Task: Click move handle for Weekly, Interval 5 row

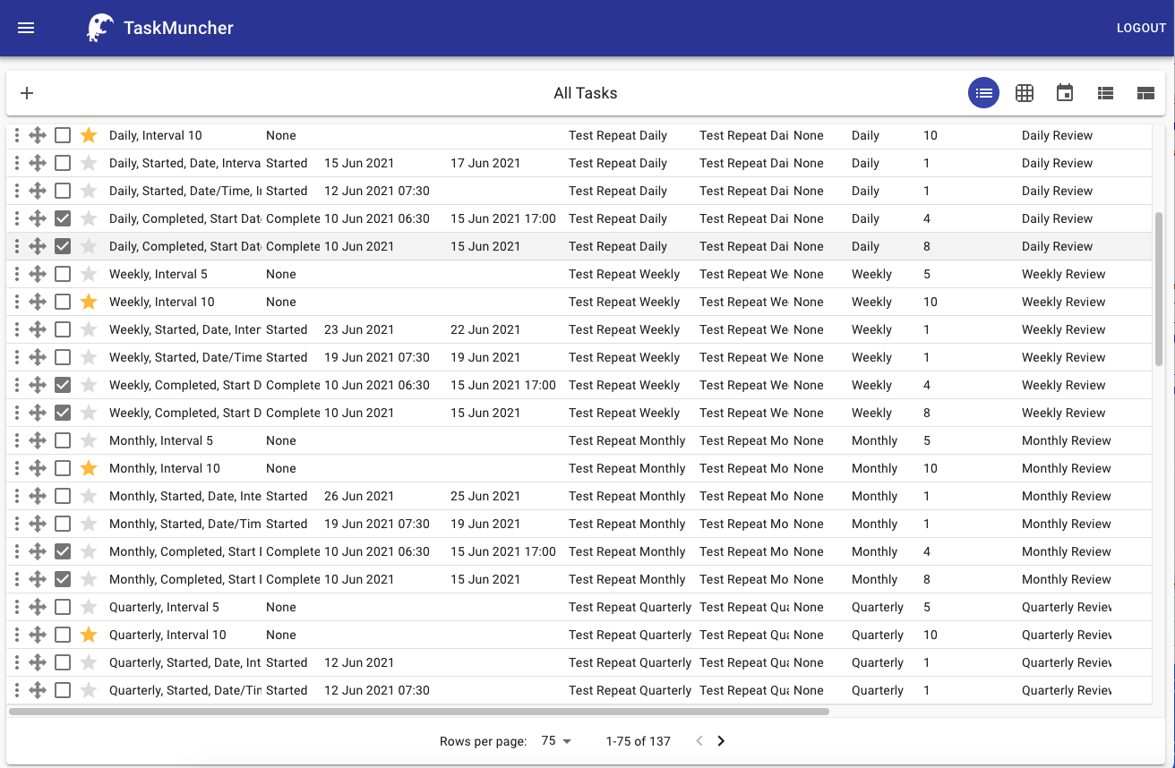Action: click(37, 275)
